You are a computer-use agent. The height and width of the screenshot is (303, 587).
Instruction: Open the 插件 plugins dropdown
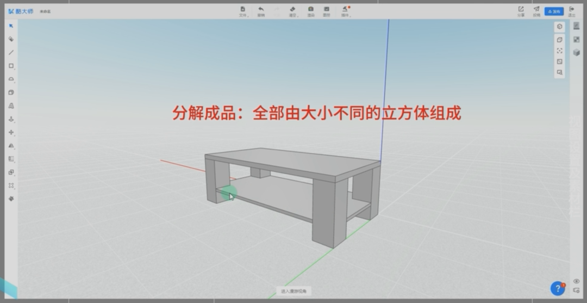click(x=345, y=11)
